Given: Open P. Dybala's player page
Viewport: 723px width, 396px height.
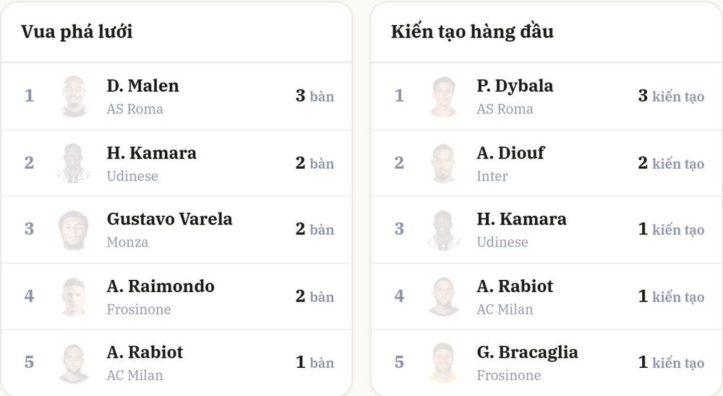Looking at the screenshot, I should (515, 86).
